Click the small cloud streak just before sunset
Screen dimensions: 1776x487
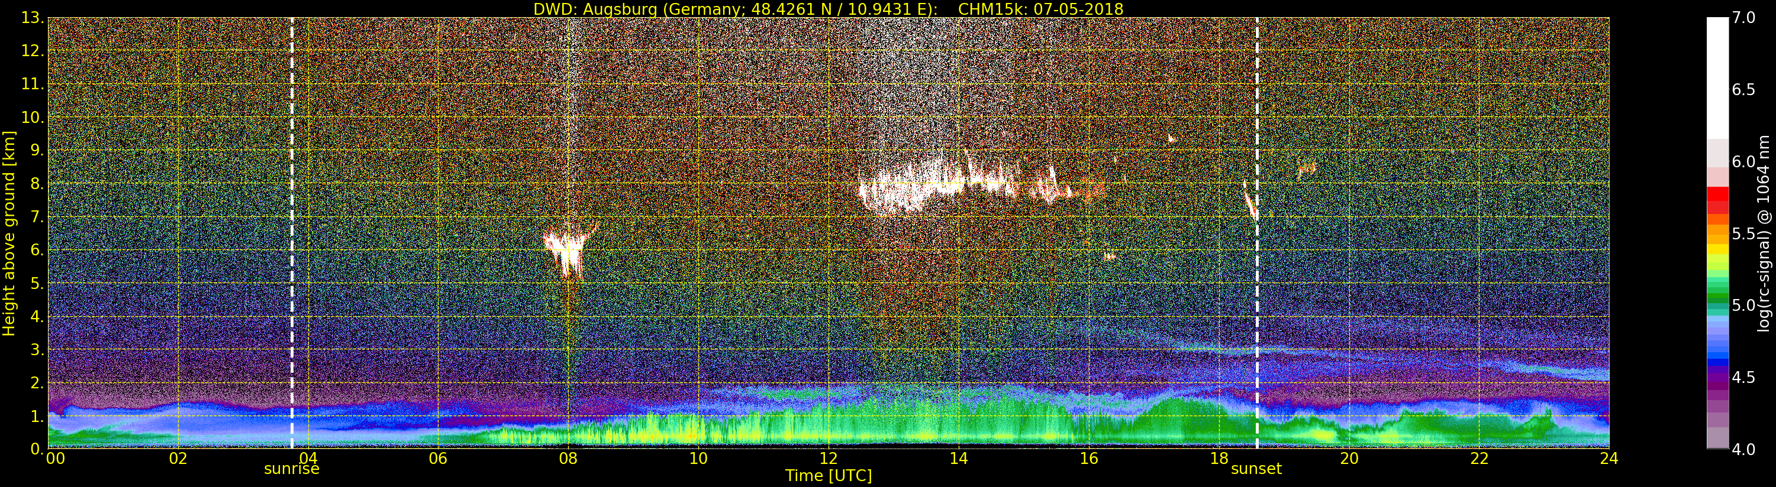[1249, 200]
